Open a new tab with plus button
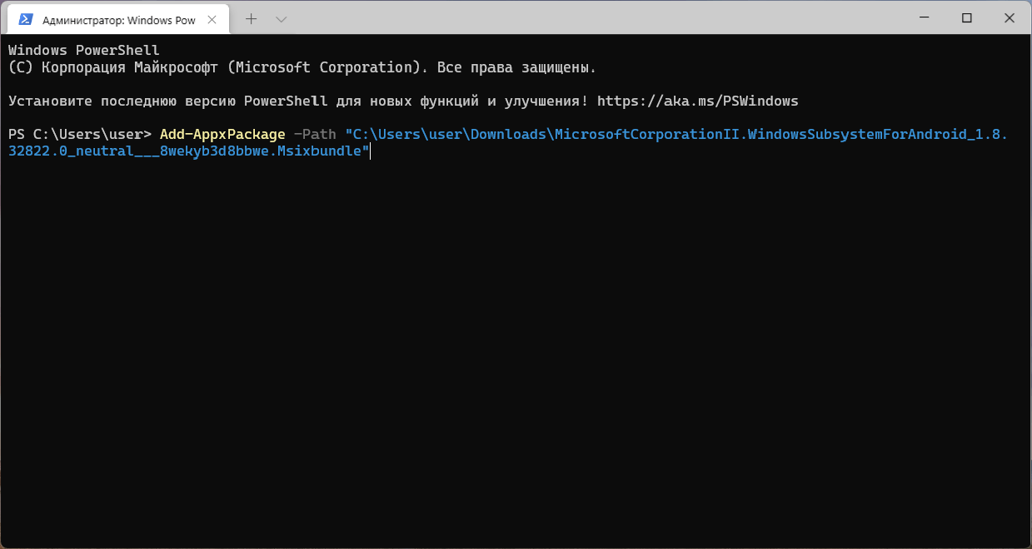 pyautogui.click(x=252, y=18)
